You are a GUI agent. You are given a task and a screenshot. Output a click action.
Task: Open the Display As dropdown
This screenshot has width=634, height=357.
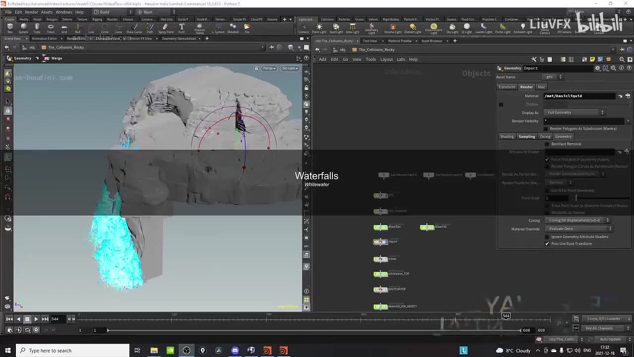pyautogui.click(x=576, y=113)
